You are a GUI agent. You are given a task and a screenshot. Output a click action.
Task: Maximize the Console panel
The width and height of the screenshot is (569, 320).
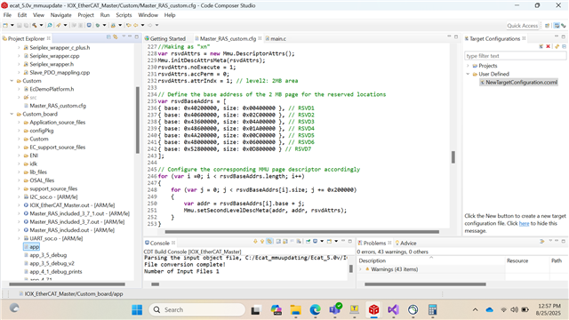click(x=350, y=241)
